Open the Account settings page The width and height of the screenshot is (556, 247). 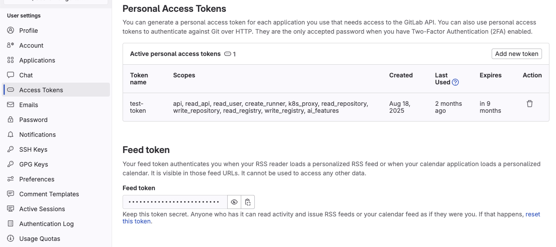coord(31,45)
